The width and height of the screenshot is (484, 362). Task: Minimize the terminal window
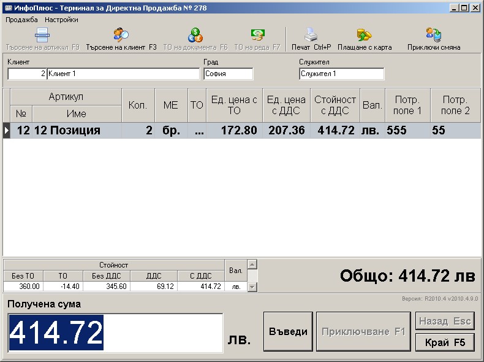coord(454,8)
